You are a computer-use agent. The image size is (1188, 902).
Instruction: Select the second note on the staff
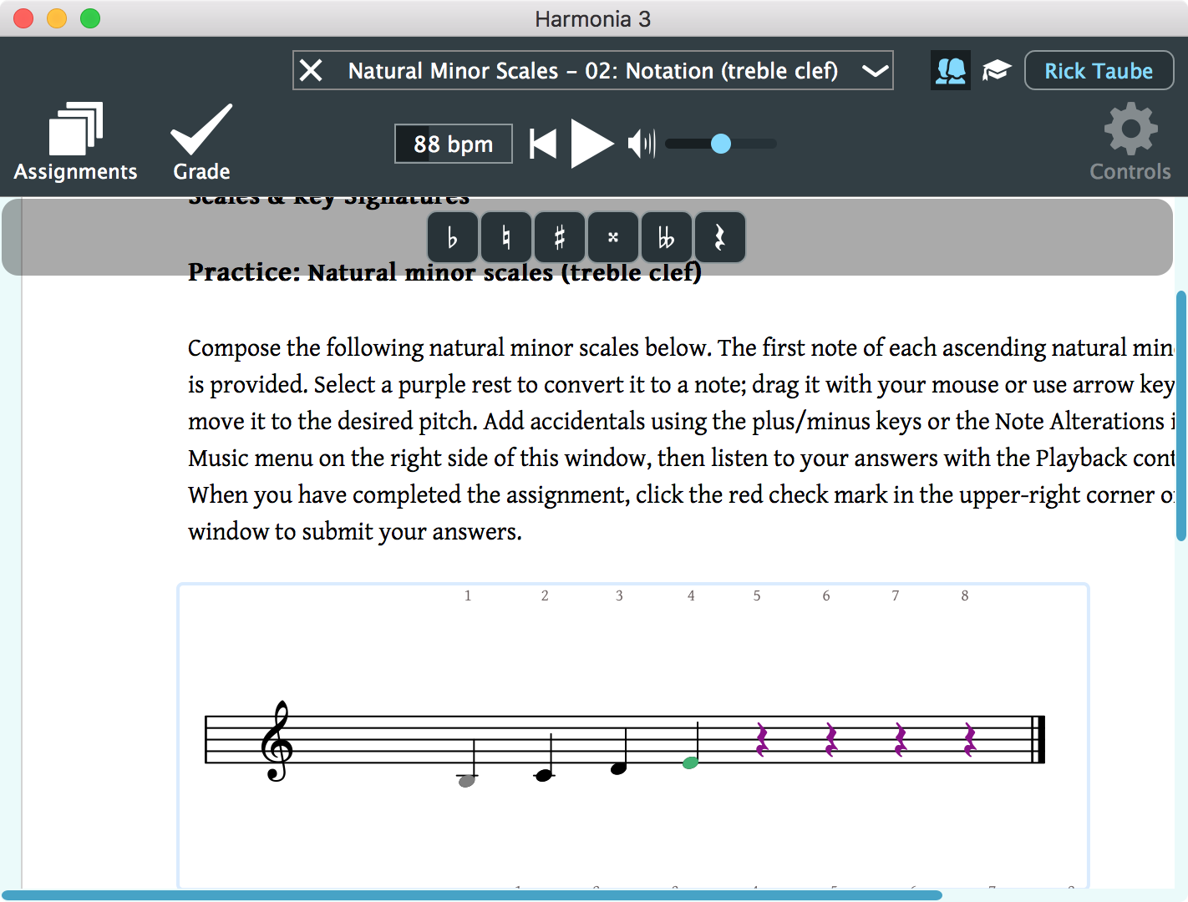(544, 775)
